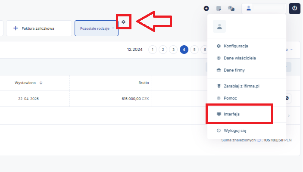Click the 105 103,50 PLN sum value
The height and width of the screenshot is (172, 303).
(x=278, y=140)
